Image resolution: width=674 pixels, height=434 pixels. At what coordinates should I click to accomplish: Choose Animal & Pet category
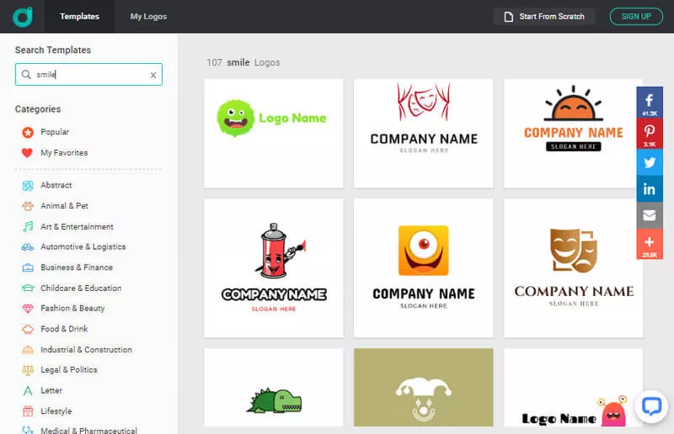pos(64,205)
